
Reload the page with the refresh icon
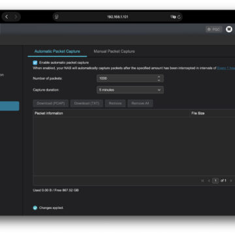coord(179,17)
